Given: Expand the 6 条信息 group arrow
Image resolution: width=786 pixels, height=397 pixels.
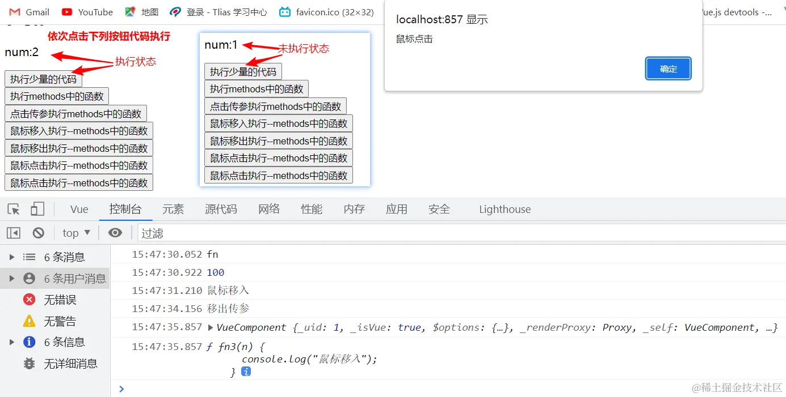Looking at the screenshot, I should click(12, 342).
